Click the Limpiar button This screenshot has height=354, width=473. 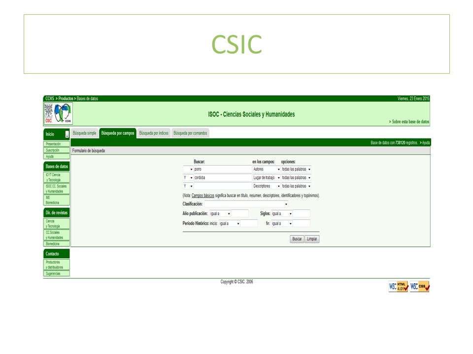(312, 239)
